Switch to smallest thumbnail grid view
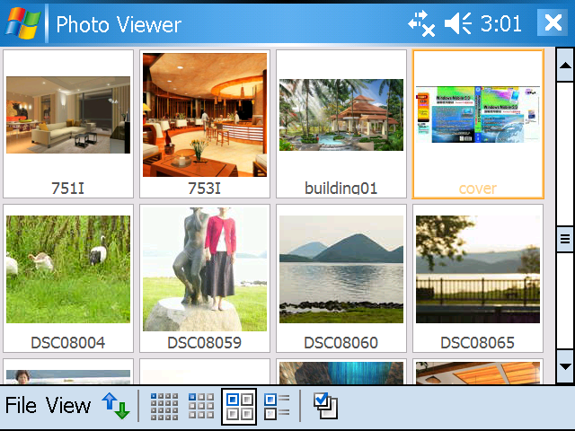 (x=164, y=407)
